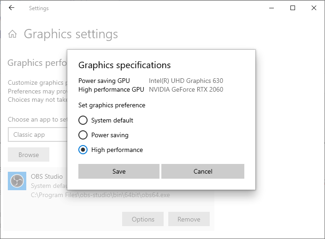Click the back arrow in Settings
Image resolution: width=325 pixels, height=239 pixels.
click(x=12, y=8)
